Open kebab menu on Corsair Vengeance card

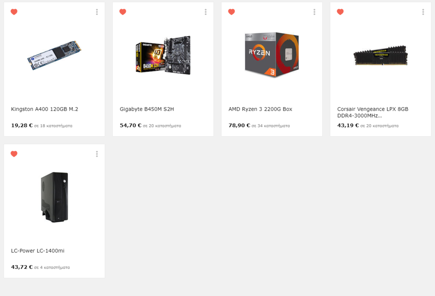point(423,12)
